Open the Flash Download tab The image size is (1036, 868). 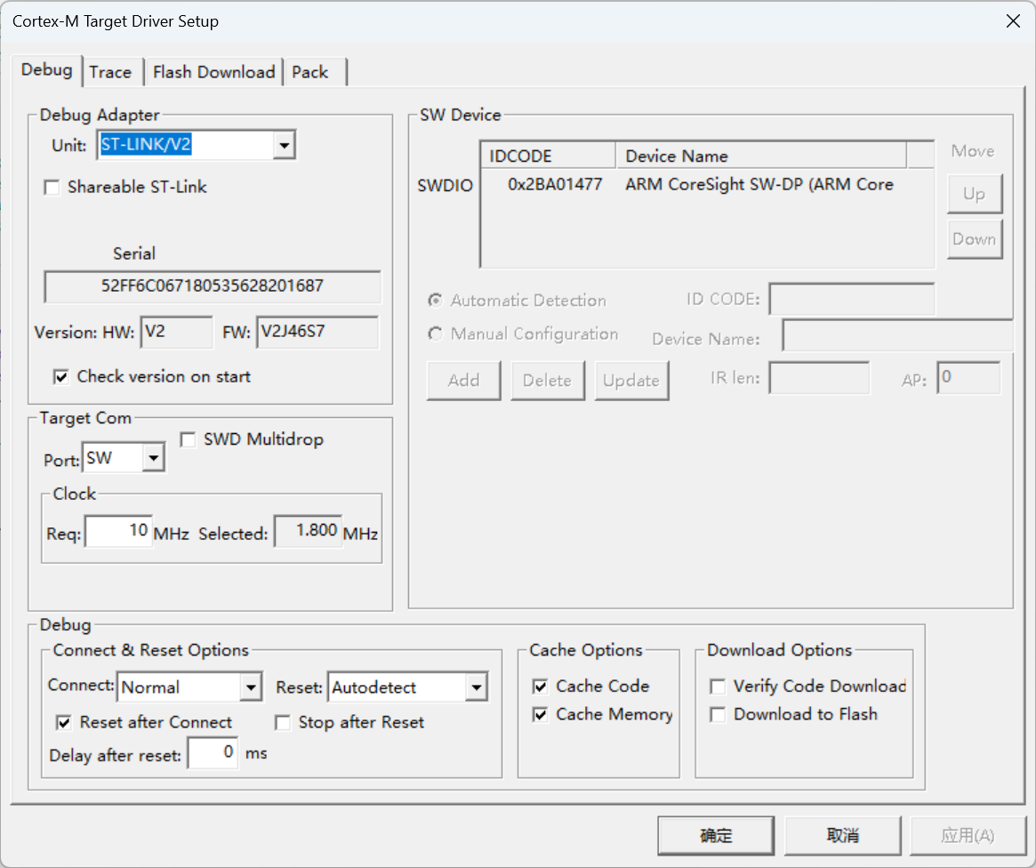pos(213,72)
